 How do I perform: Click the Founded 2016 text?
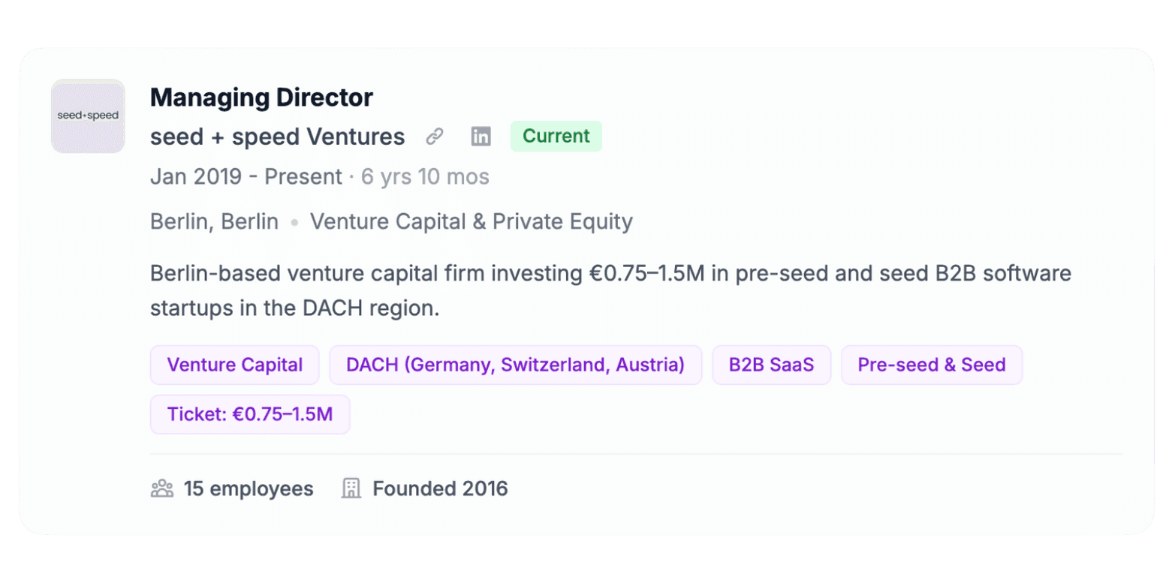point(439,488)
